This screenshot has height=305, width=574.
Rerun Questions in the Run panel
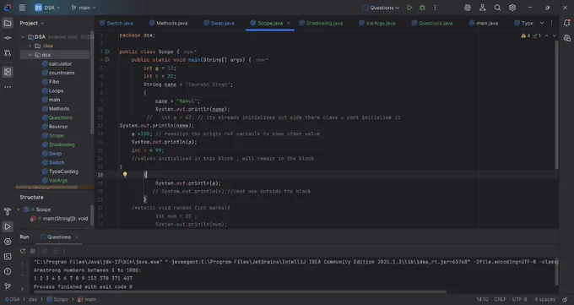(x=23, y=251)
